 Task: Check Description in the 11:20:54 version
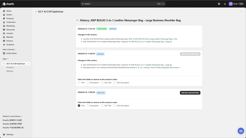[88, 82]
